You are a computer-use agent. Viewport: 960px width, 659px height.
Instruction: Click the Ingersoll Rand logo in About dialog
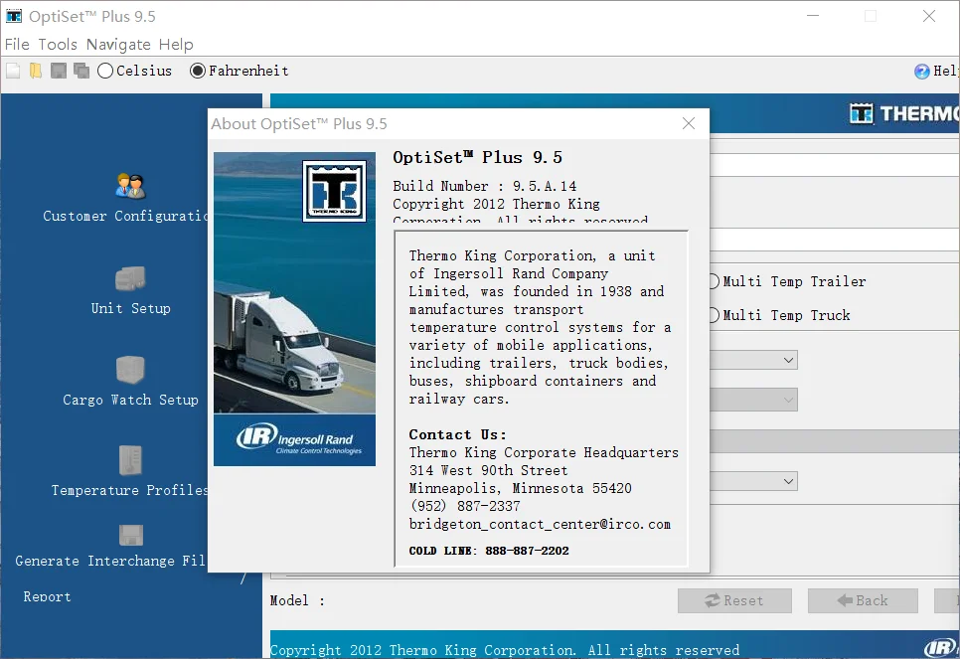point(299,439)
